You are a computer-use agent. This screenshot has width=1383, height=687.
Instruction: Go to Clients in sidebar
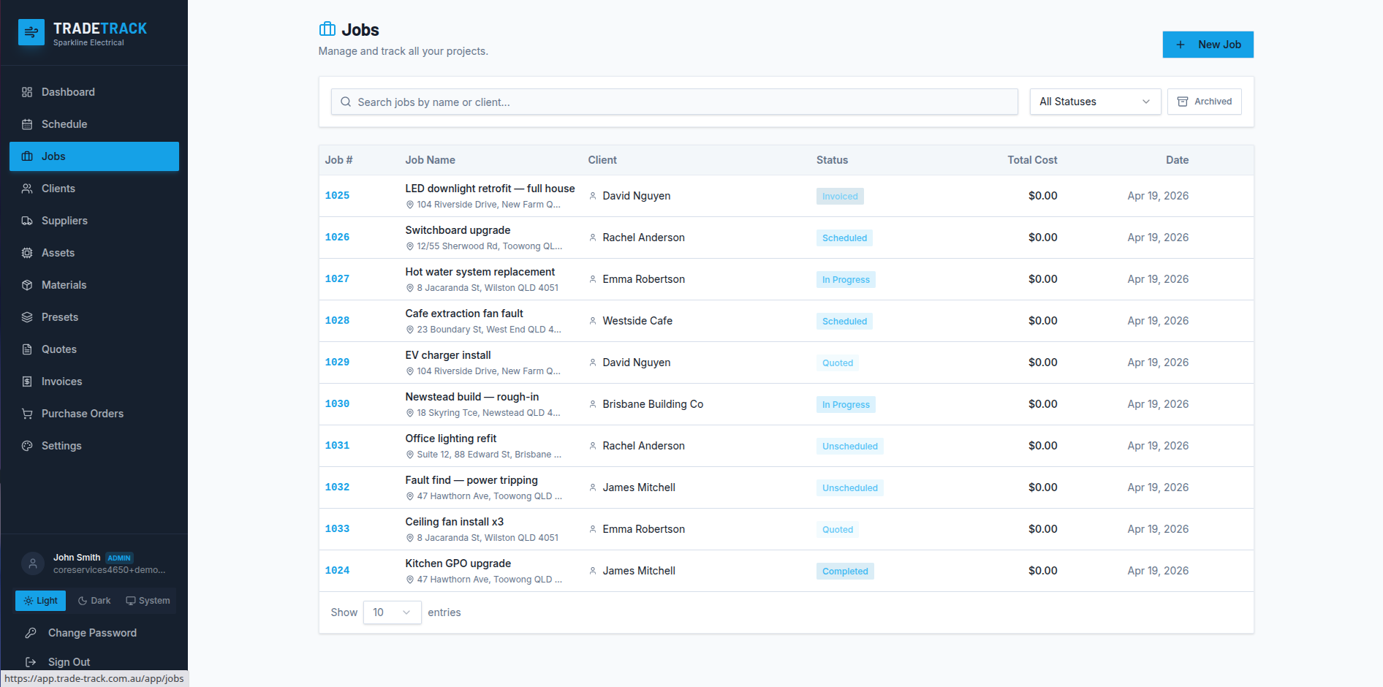(x=94, y=189)
